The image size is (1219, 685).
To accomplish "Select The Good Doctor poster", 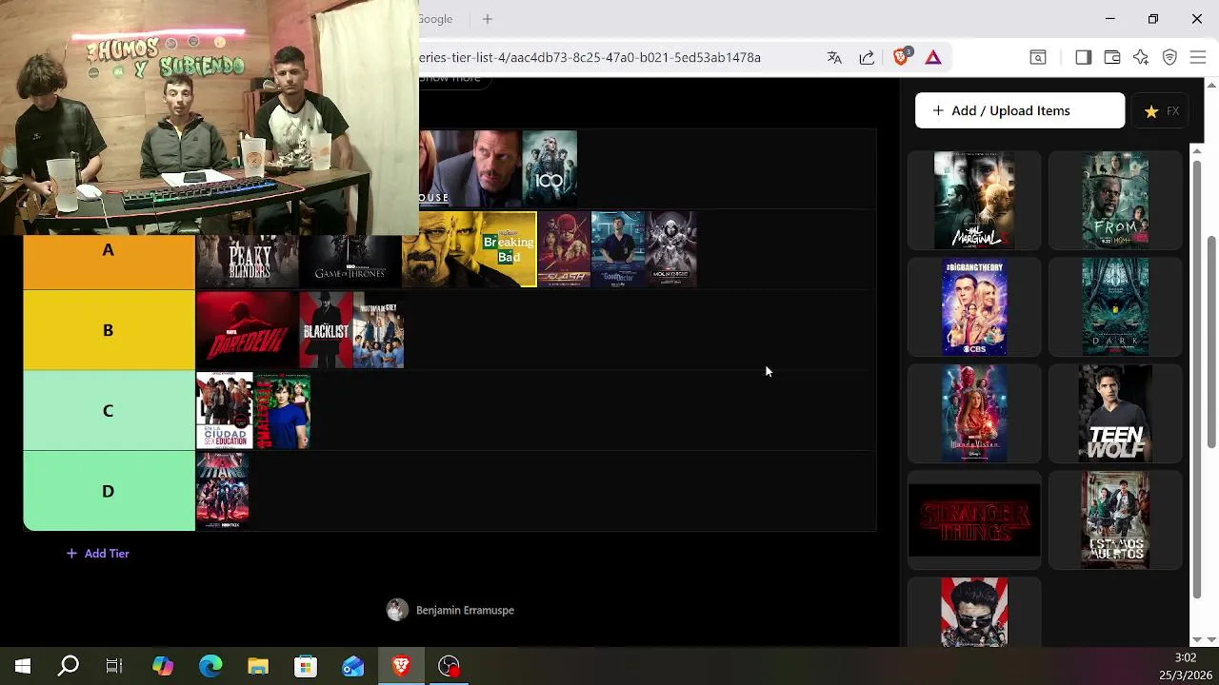I will [618, 249].
